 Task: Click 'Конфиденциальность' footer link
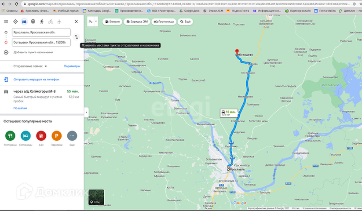[x=340, y=208]
